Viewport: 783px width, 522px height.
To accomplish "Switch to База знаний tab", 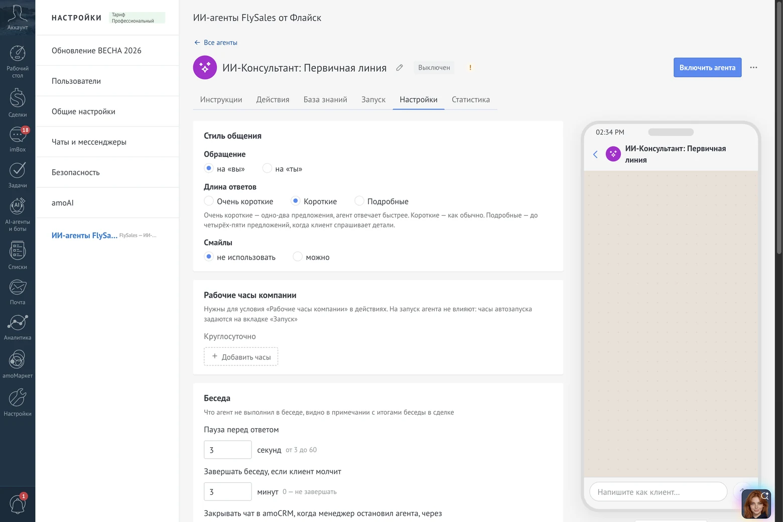I will point(325,99).
